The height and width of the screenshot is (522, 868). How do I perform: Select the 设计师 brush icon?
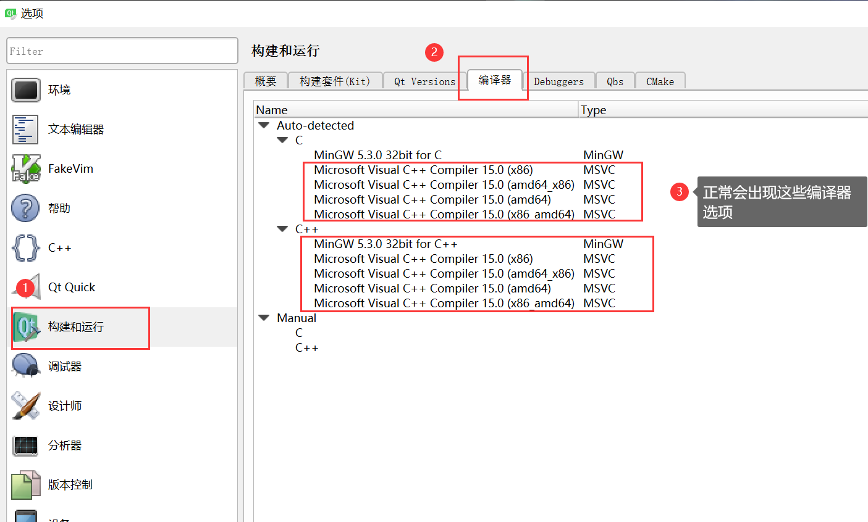(26, 405)
